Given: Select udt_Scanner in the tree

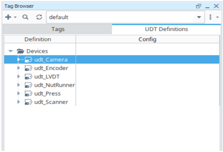Looking at the screenshot, I should click(x=51, y=102).
